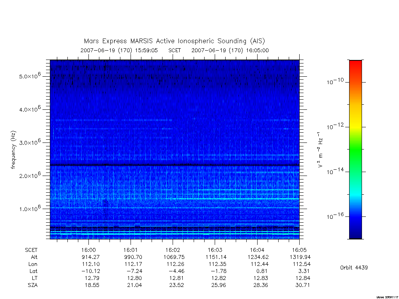
Task: Select the 1.0×10^6 frequency axis label
Action: (30, 208)
